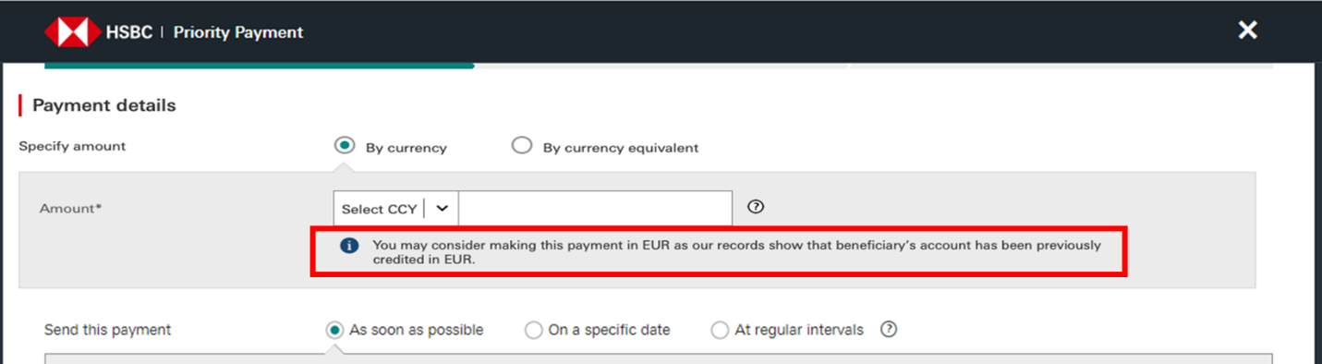1322x364 pixels.
Task: Click the EUR payment suggestion message text
Action: [737, 253]
